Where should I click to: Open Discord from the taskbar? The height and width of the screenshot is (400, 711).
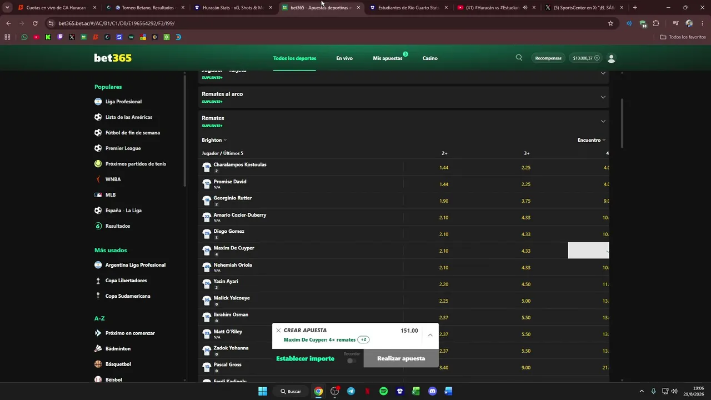pos(433,391)
